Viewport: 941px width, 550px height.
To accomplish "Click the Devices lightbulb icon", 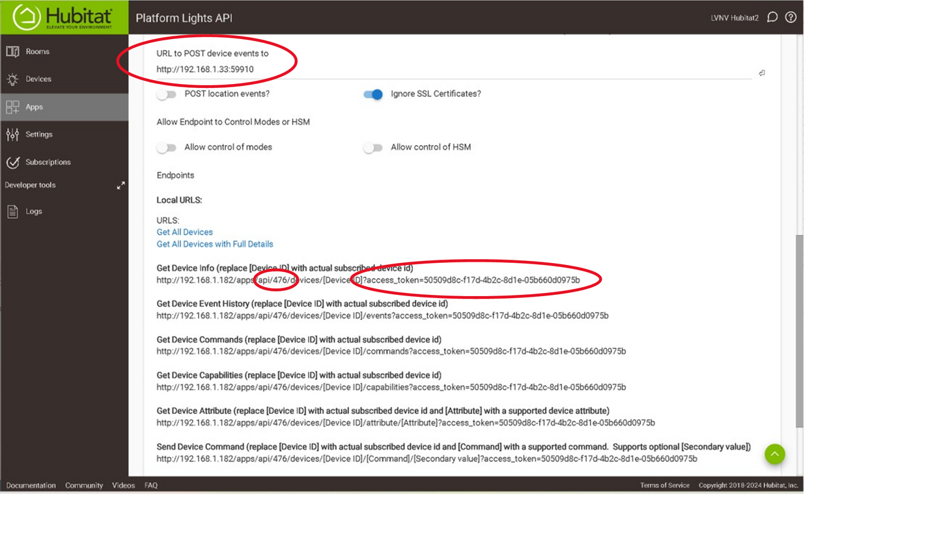I will tap(12, 79).
